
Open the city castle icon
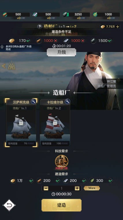coord(12,65)
